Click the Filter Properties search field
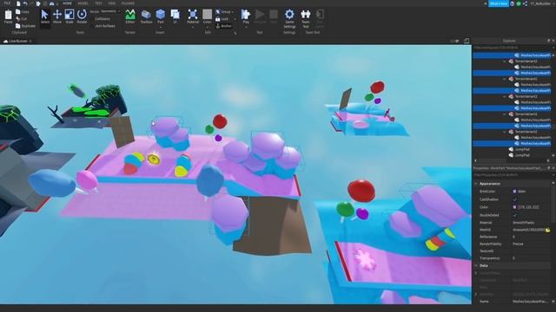Screen dimensions: 556x312 512,175
